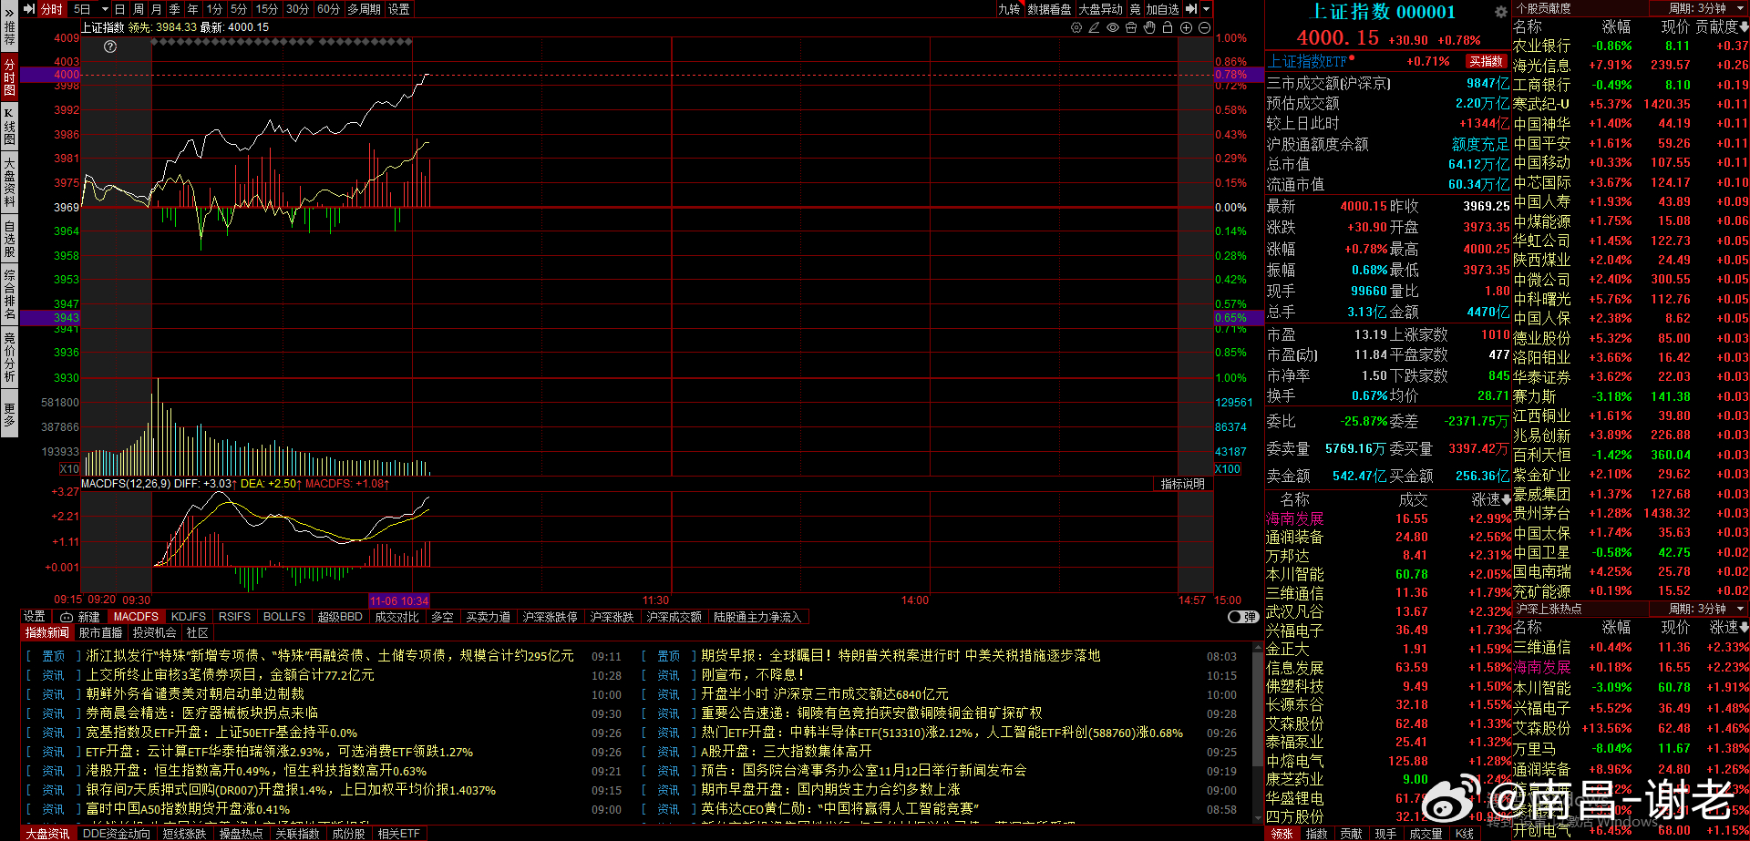Click the arrow-to-bar icon left of 分时
This screenshot has height=841, width=1750.
tap(29, 9)
